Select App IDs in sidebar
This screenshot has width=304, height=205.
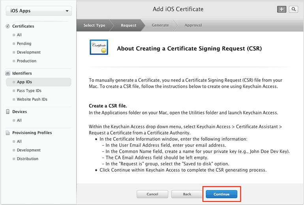[24, 82]
